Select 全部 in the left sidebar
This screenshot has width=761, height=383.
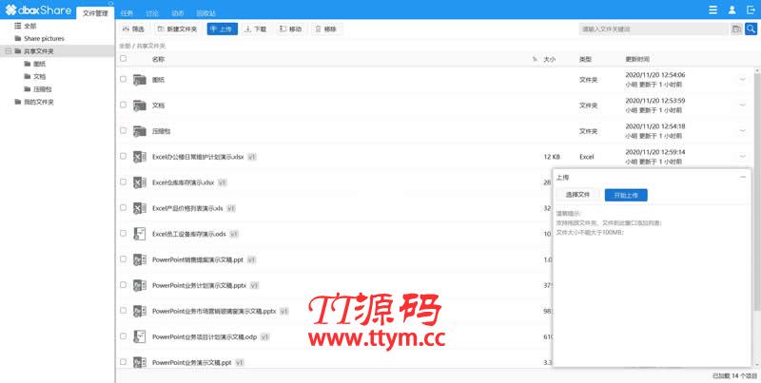30,26
